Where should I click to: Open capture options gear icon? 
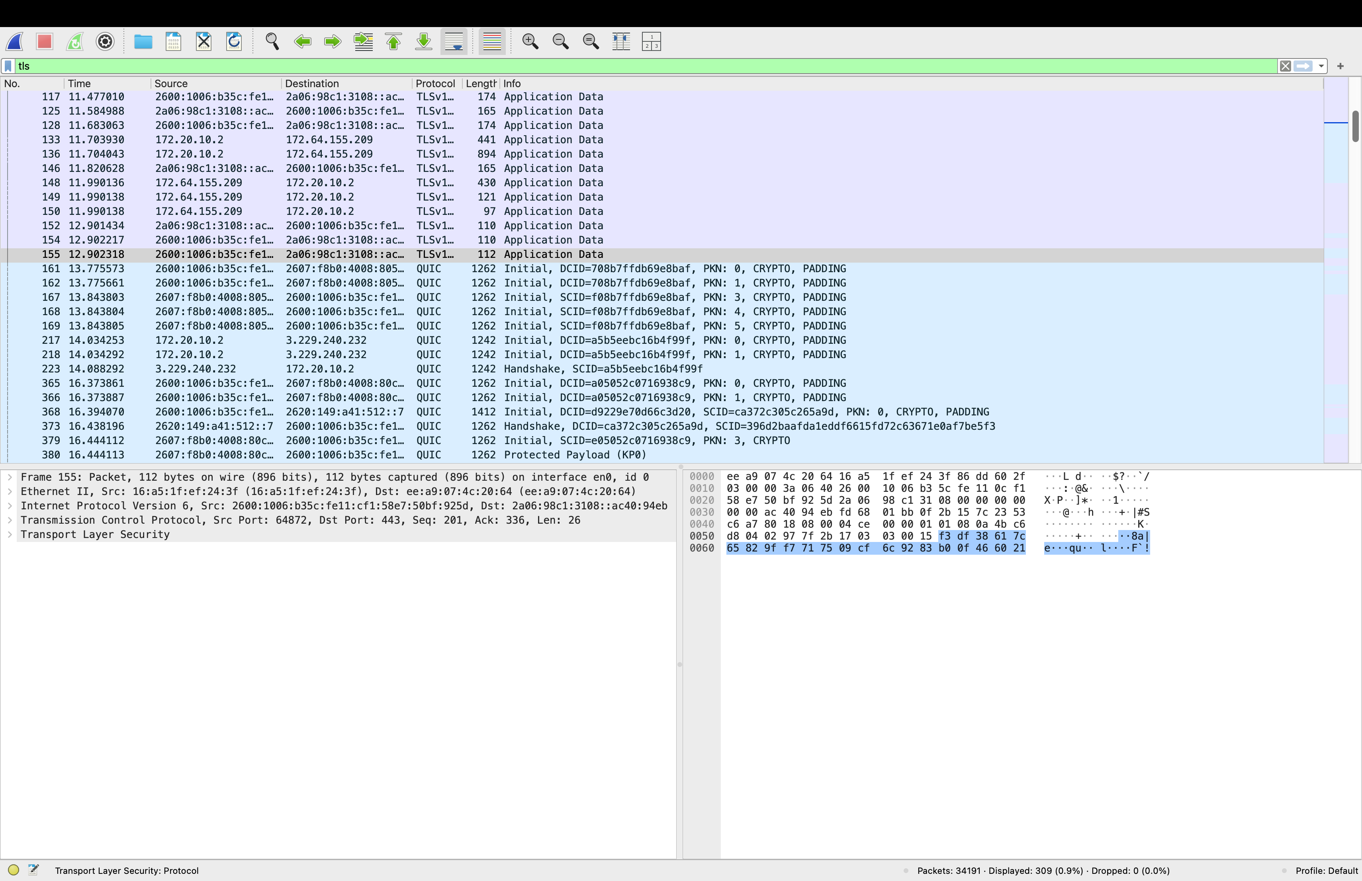coord(105,42)
